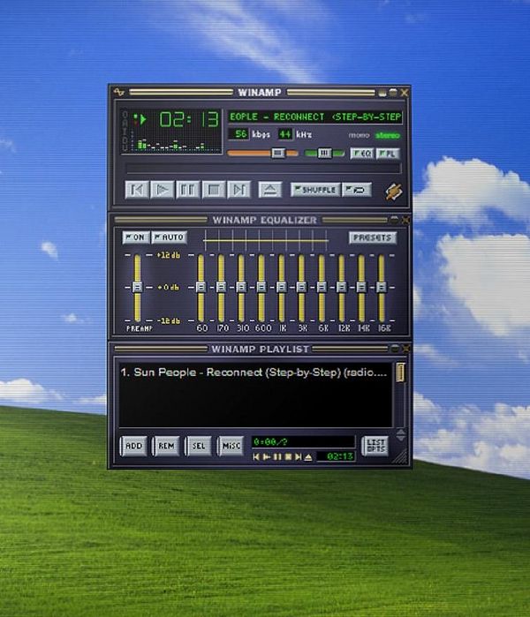
Task: Open the LIST OPTS menu
Action: pos(375,446)
